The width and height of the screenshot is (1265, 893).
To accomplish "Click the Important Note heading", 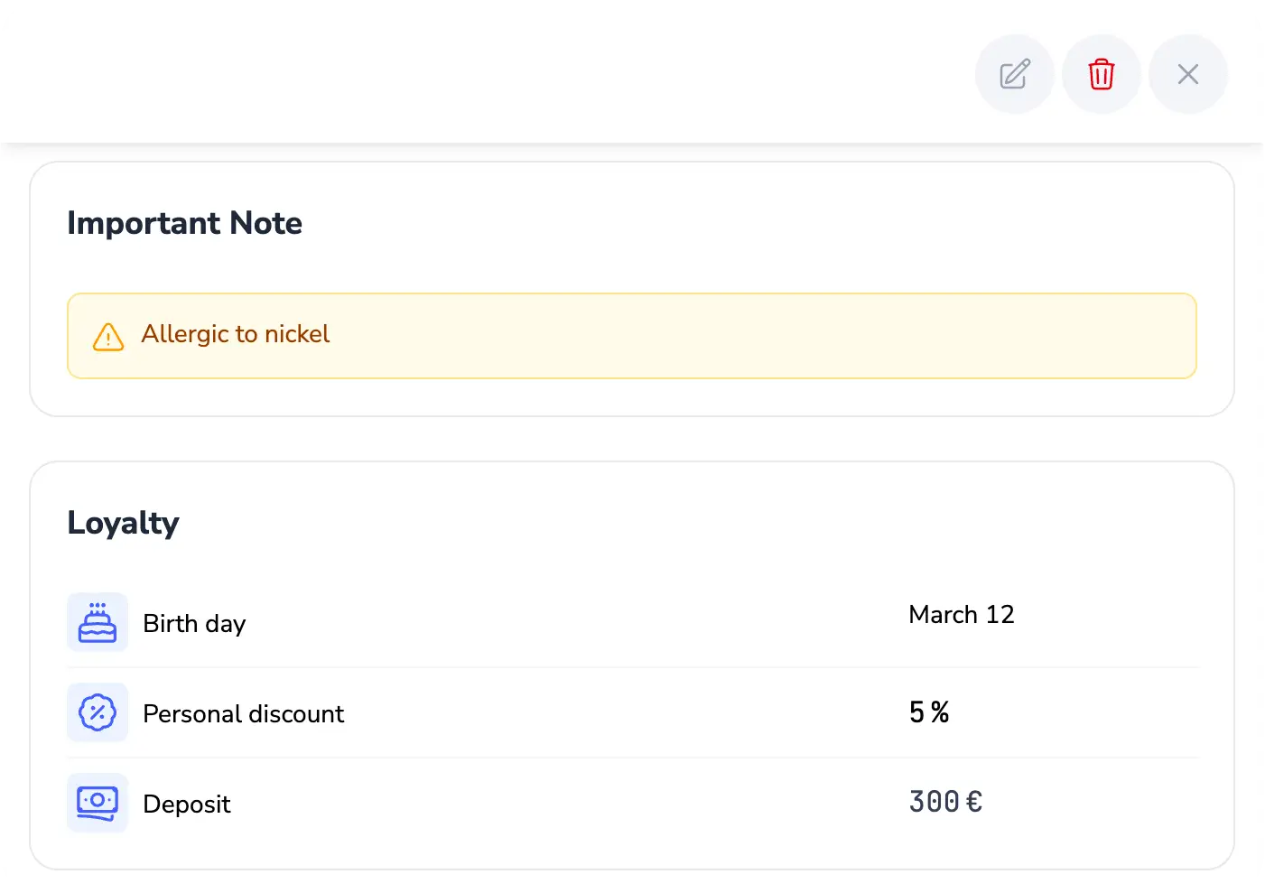I will coord(184,223).
